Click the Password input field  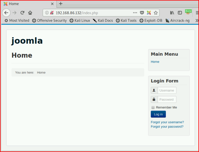tap(167, 99)
